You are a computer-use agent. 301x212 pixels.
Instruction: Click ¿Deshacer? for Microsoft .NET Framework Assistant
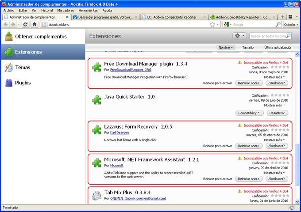[x=277, y=179]
